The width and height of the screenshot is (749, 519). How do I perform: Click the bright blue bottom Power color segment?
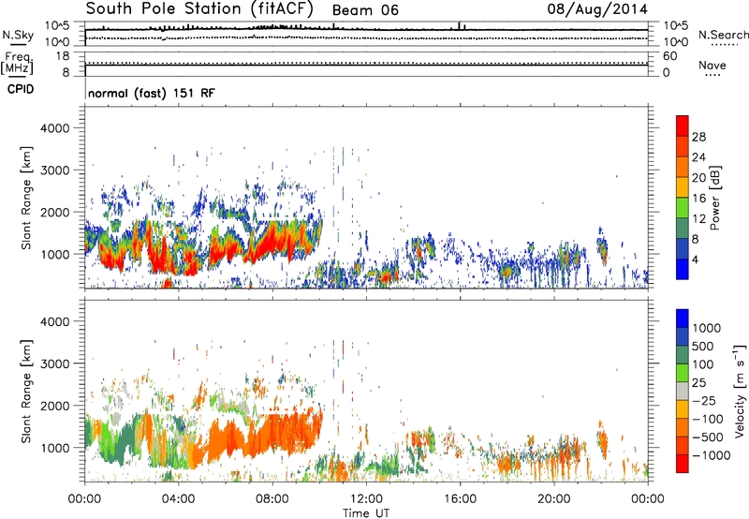[683, 269]
